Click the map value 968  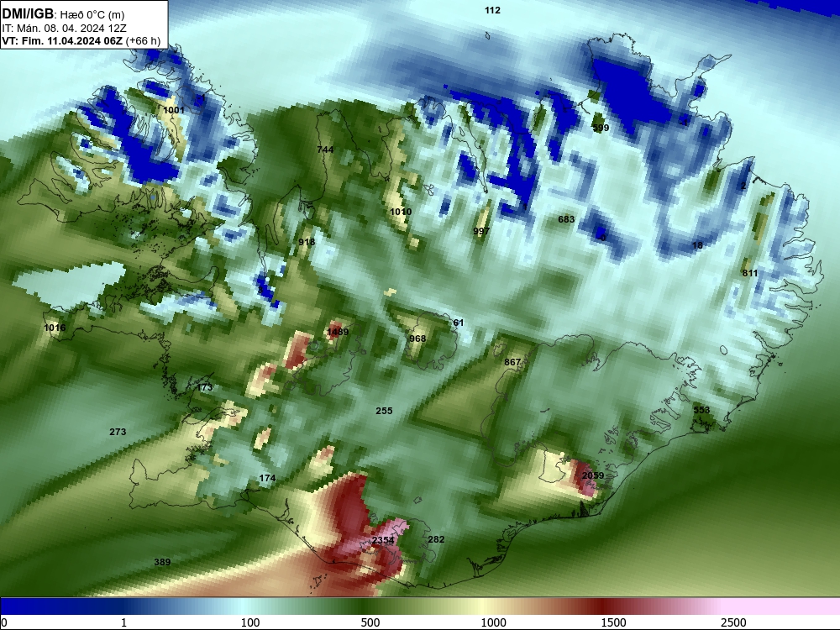click(x=417, y=339)
